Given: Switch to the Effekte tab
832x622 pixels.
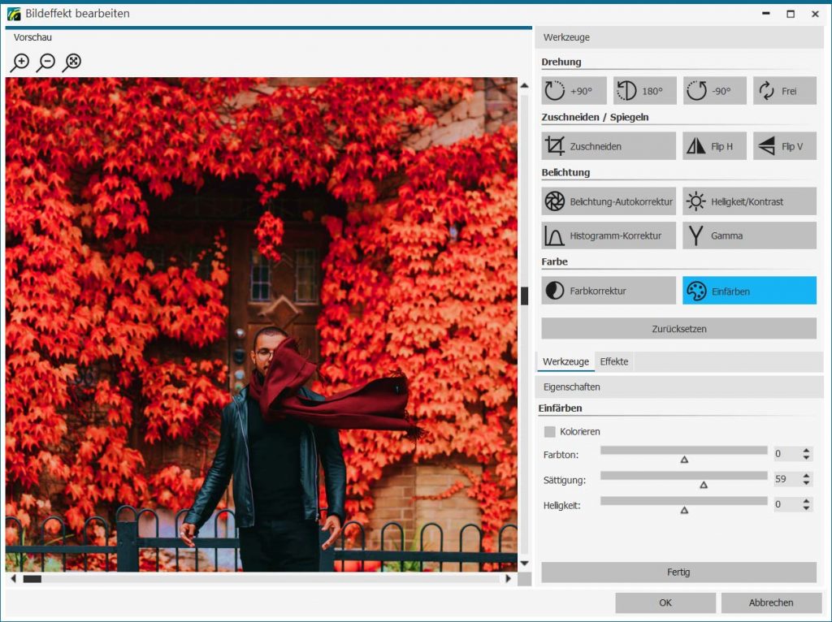Looking at the screenshot, I should point(614,362).
